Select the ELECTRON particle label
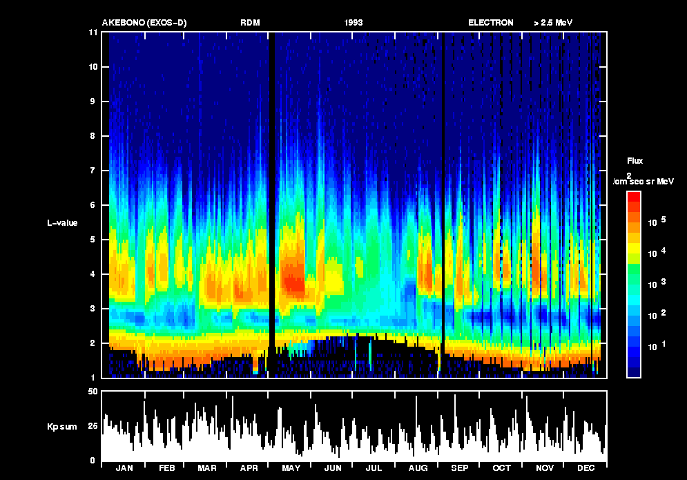 (x=491, y=23)
